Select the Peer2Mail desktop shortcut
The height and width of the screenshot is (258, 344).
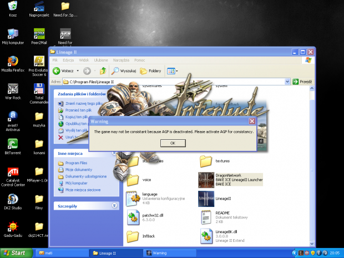tap(39, 36)
